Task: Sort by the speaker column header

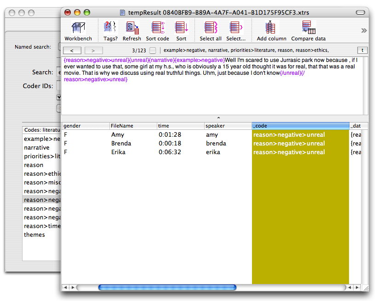Action: pyautogui.click(x=228, y=126)
